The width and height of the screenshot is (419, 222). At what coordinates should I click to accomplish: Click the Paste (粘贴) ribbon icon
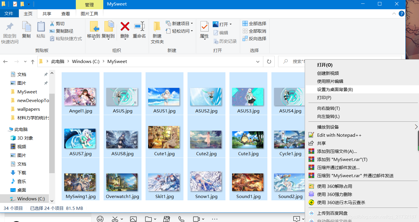(x=41, y=27)
